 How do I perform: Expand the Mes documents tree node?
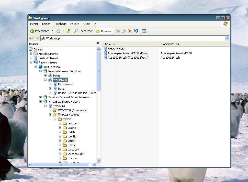point(31,54)
